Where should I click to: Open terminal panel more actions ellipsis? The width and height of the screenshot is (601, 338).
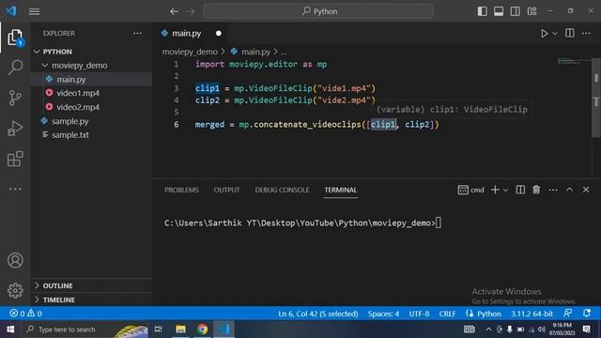tap(553, 190)
